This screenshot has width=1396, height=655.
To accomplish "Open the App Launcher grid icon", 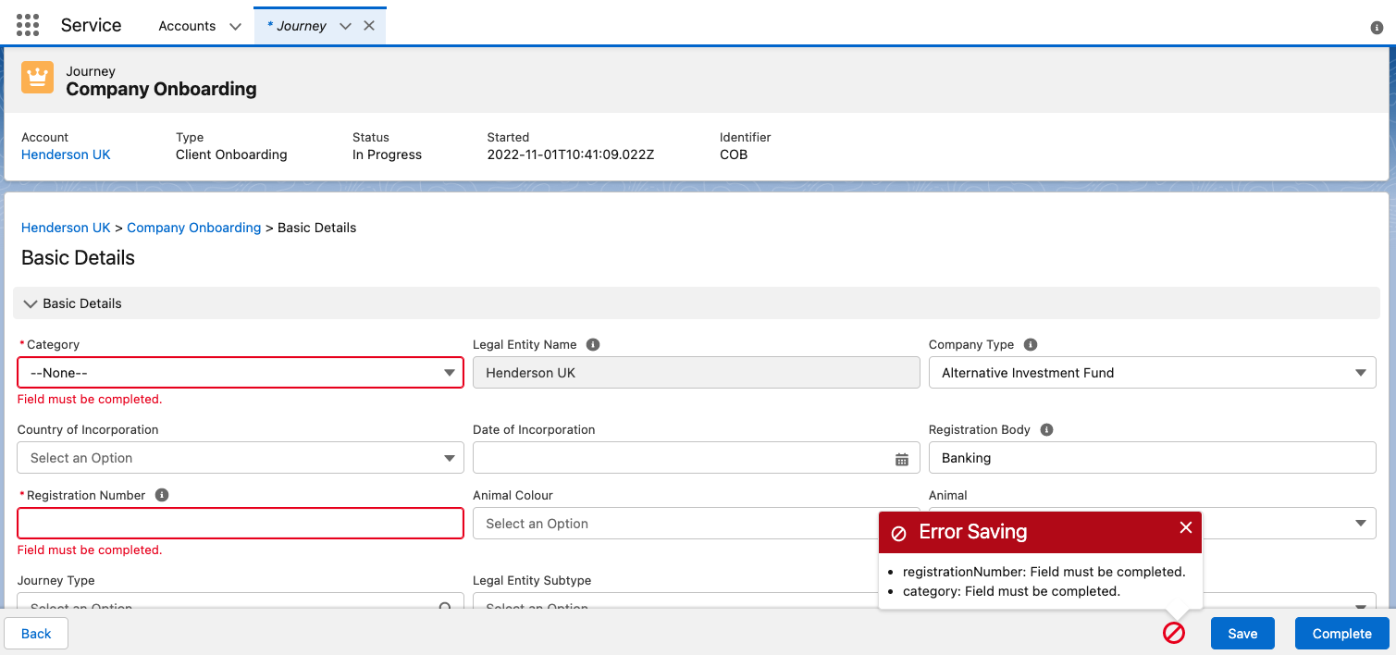I will [28, 25].
